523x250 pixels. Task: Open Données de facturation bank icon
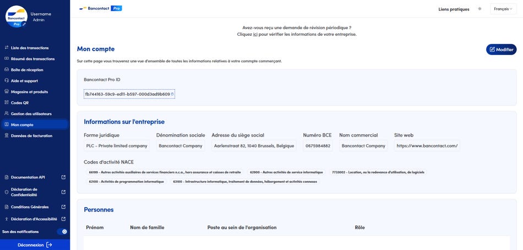(x=7, y=136)
